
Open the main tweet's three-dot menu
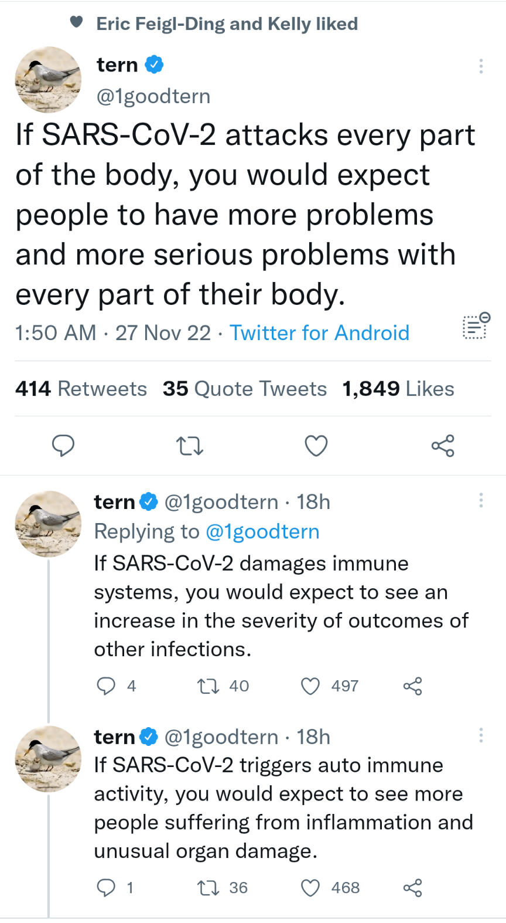click(x=481, y=66)
